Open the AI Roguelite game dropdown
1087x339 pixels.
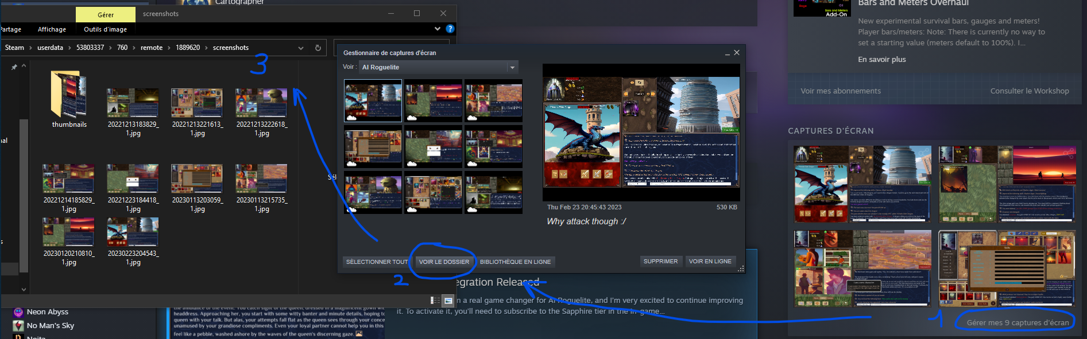pos(512,67)
